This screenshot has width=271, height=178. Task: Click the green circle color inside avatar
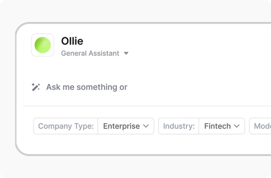[43, 45]
